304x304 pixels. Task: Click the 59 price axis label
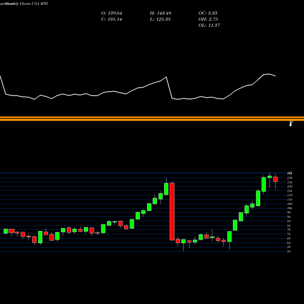[289, 247]
